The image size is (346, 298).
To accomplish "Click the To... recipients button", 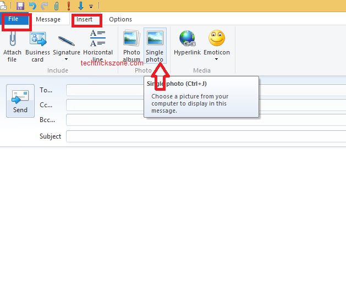I will click(x=46, y=90).
